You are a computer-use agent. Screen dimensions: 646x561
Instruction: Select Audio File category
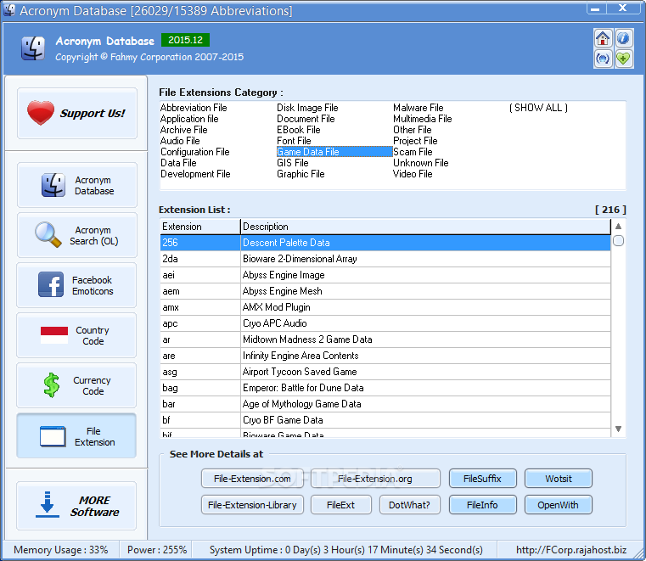pos(180,141)
